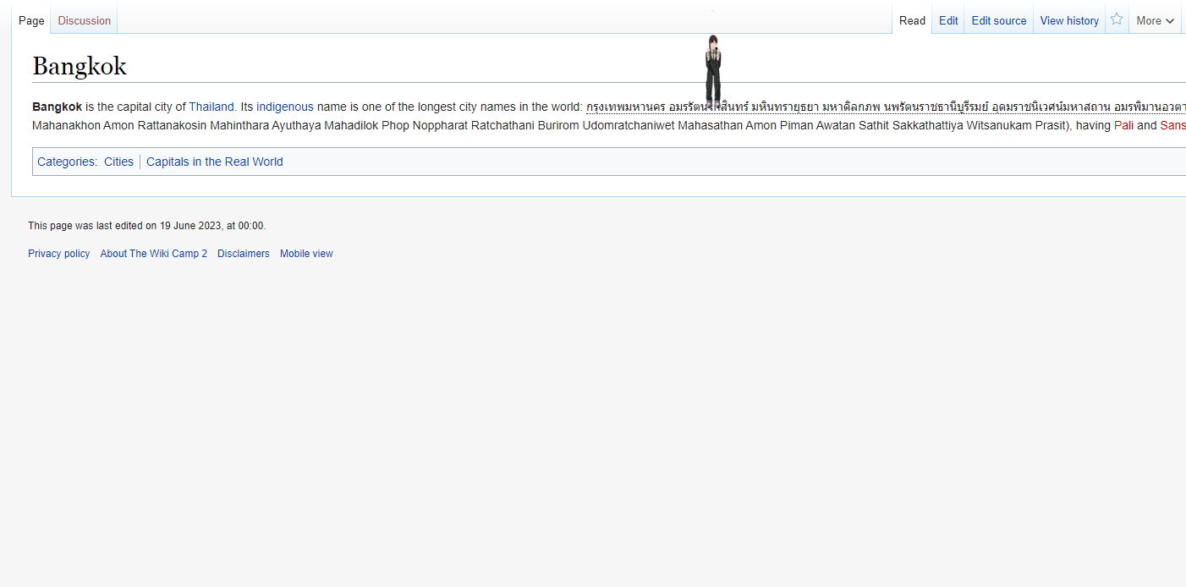Open the Edit tab

tap(948, 21)
